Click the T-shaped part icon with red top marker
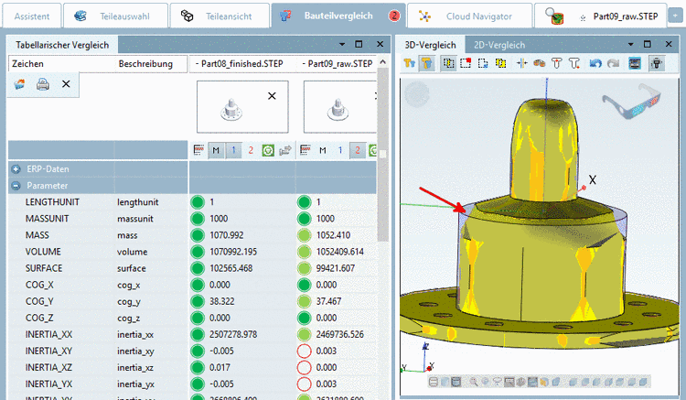686x400 pixels. tap(556, 63)
